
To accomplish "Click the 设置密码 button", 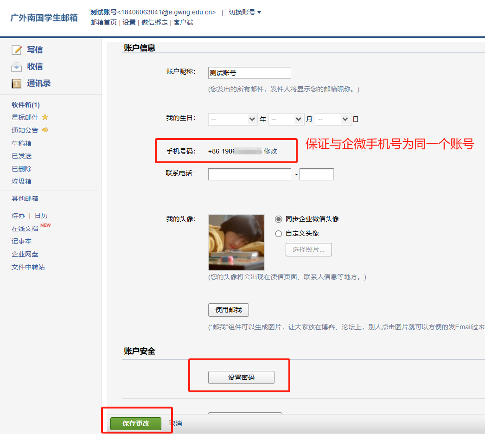I will point(241,377).
